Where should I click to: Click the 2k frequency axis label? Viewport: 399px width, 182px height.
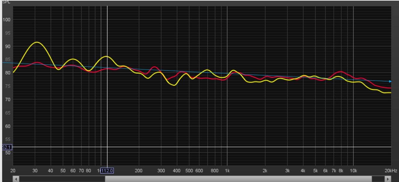click(x=265, y=170)
